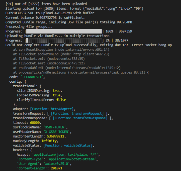Click the "at processTicksAndRejections" stack line
The height and width of the screenshot is (171, 181).
pyautogui.click(x=81, y=72)
